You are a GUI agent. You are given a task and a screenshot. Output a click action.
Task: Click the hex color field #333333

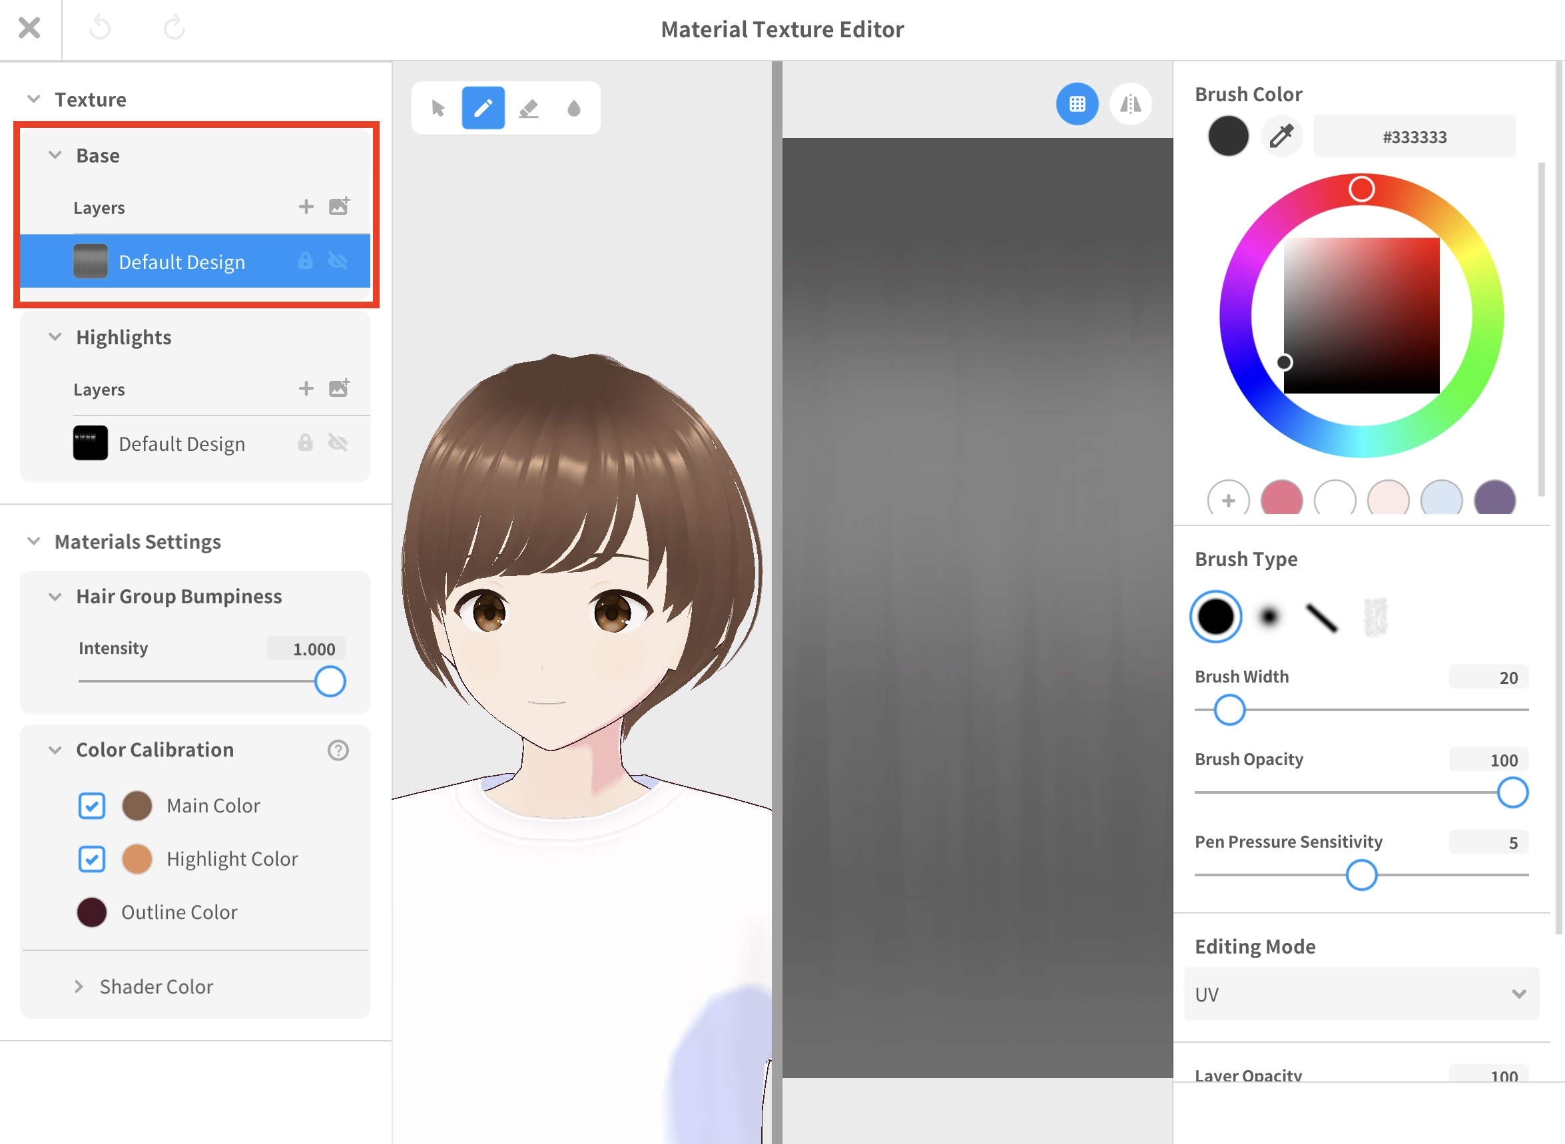[1414, 137]
